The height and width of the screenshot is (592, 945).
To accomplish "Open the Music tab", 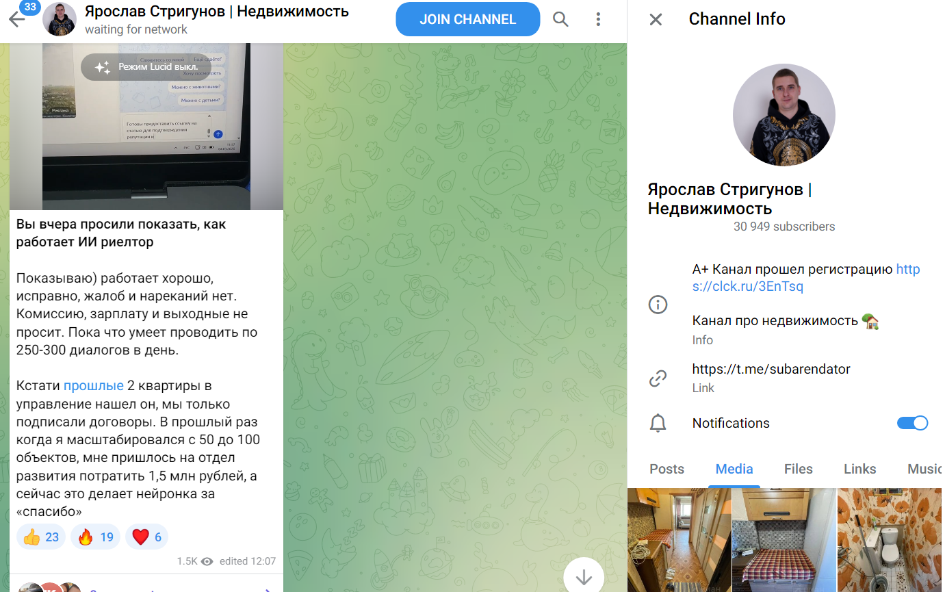I will (x=924, y=469).
